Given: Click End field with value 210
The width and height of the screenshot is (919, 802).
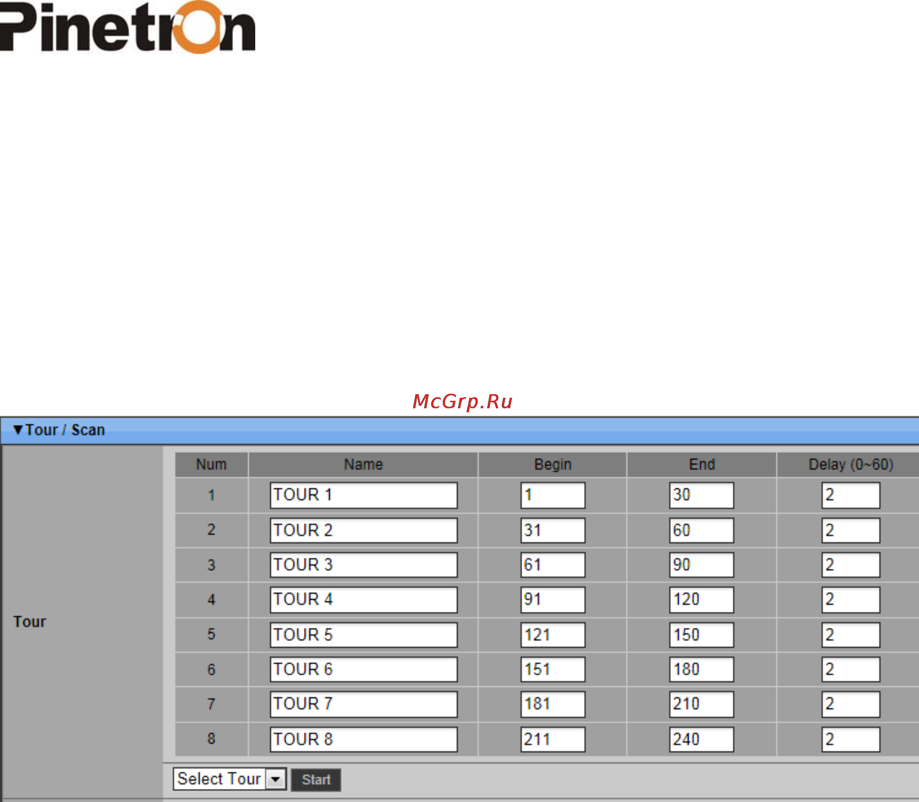Looking at the screenshot, I should pos(702,704).
